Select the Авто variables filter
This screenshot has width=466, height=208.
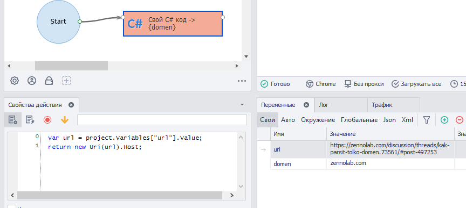288,120
